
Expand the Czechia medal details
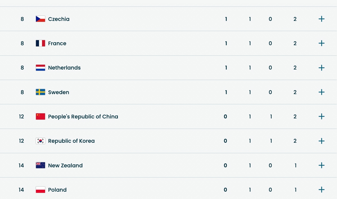pyautogui.click(x=321, y=19)
